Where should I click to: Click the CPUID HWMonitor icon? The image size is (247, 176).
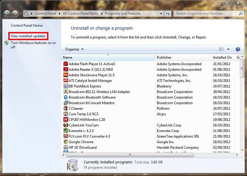[66, 119]
